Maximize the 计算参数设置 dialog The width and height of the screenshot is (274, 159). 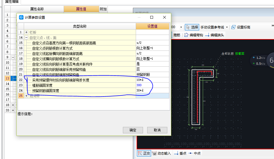coord(152,17)
